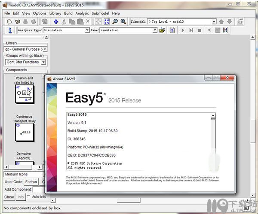Open the Library menu
The height and width of the screenshot is (214, 258).
55,13
